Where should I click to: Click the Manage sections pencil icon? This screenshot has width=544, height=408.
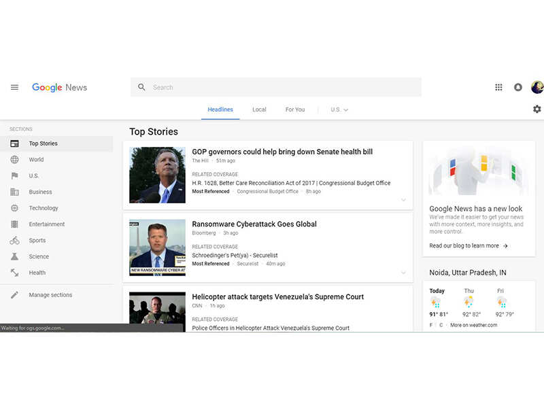click(14, 294)
